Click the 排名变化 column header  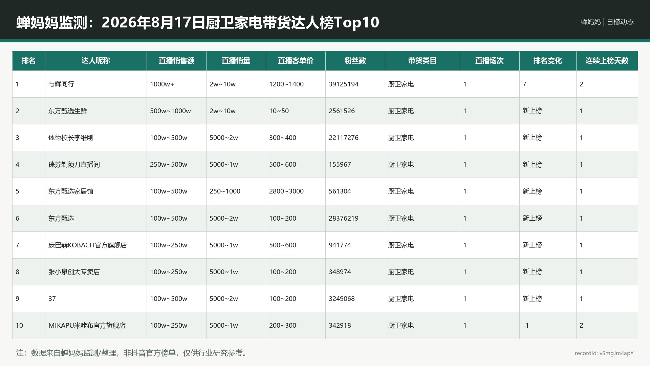click(x=548, y=61)
